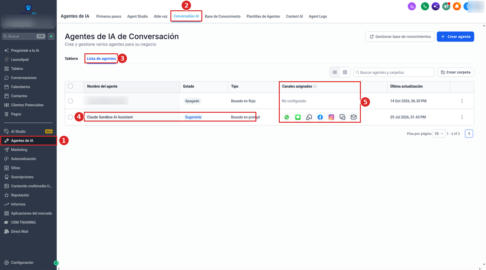Select the Tablero sub-tab
486x270 pixels.
click(x=71, y=58)
